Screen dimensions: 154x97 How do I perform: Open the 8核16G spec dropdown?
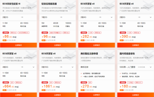point(72,67)
